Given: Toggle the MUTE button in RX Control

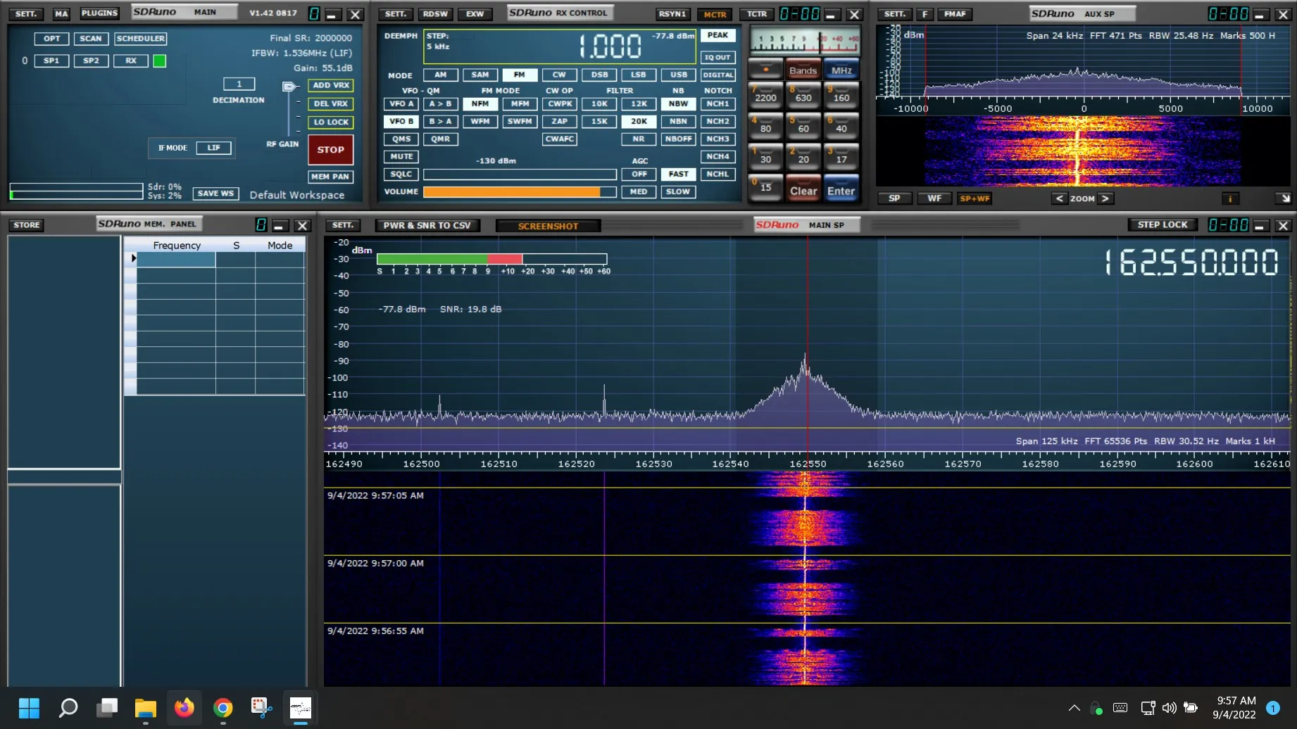Looking at the screenshot, I should pos(401,156).
